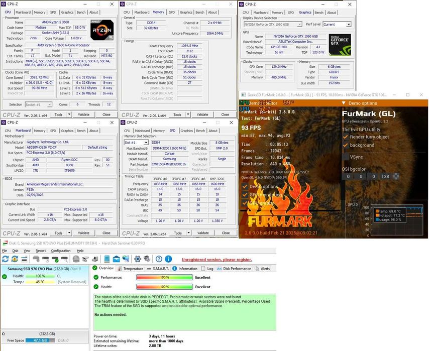
Task: Click the network computers icon in toolbar
Action: [x=126, y=259]
